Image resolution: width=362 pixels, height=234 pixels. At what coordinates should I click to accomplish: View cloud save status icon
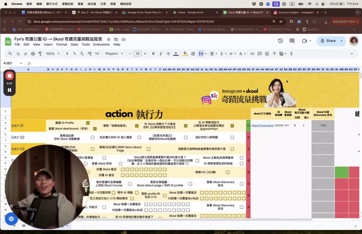point(123,39)
